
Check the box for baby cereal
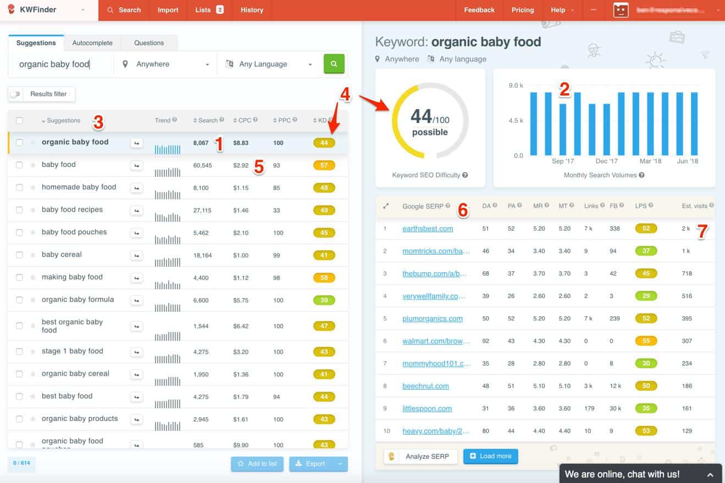20,255
